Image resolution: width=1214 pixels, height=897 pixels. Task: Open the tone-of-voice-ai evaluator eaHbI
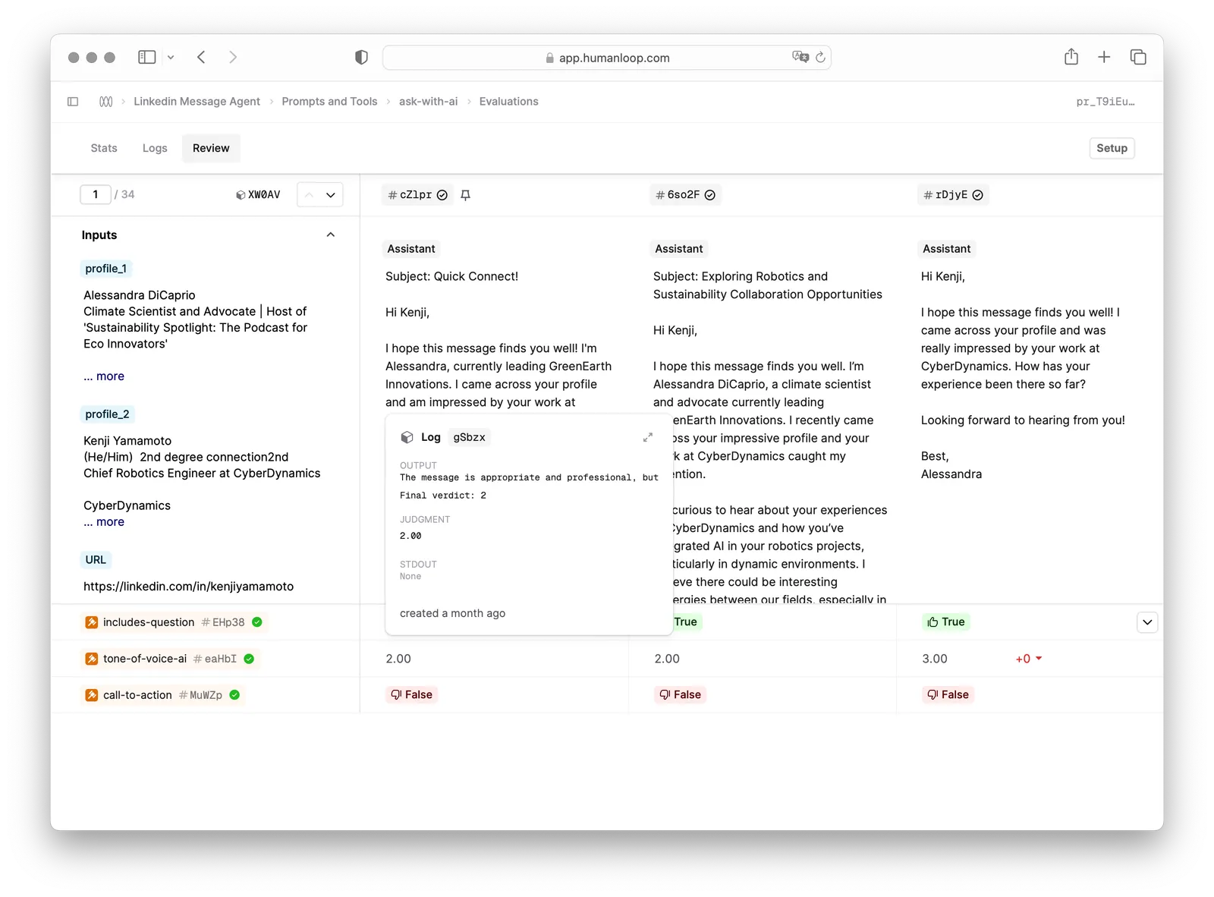170,659
